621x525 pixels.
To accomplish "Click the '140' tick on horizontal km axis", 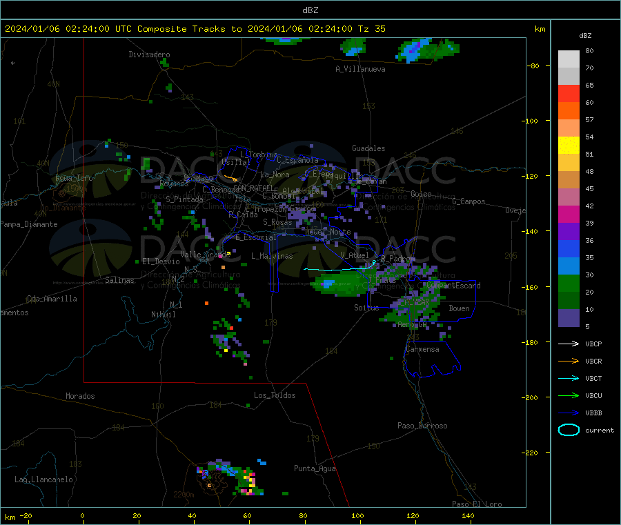I will (468, 515).
